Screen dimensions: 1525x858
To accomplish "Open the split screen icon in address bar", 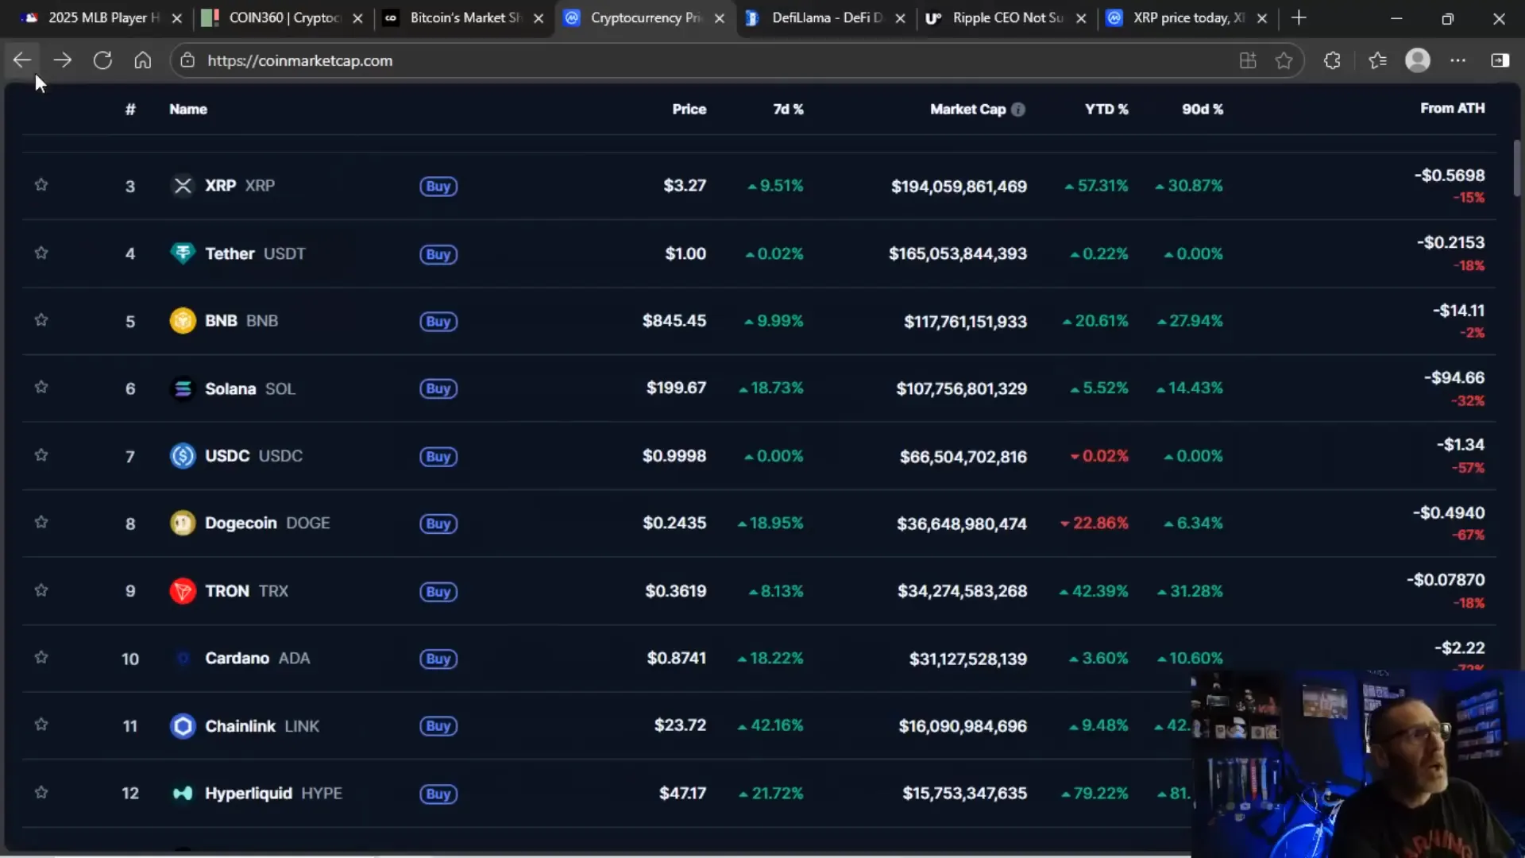I will (1248, 60).
